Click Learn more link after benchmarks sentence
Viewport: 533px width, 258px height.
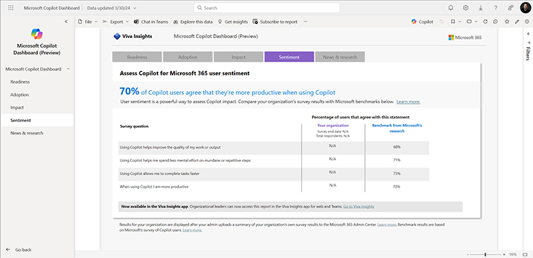click(x=408, y=101)
